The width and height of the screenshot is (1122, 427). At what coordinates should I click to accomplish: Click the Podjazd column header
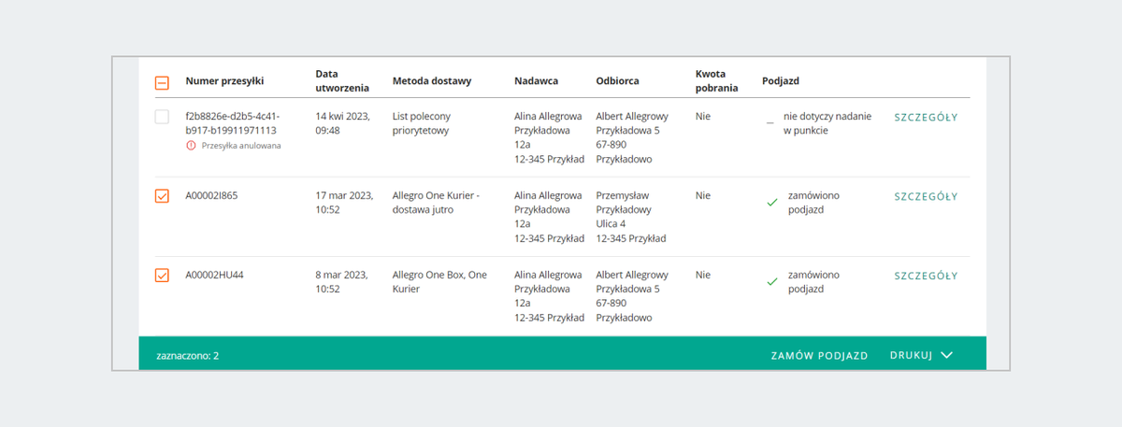pos(781,81)
